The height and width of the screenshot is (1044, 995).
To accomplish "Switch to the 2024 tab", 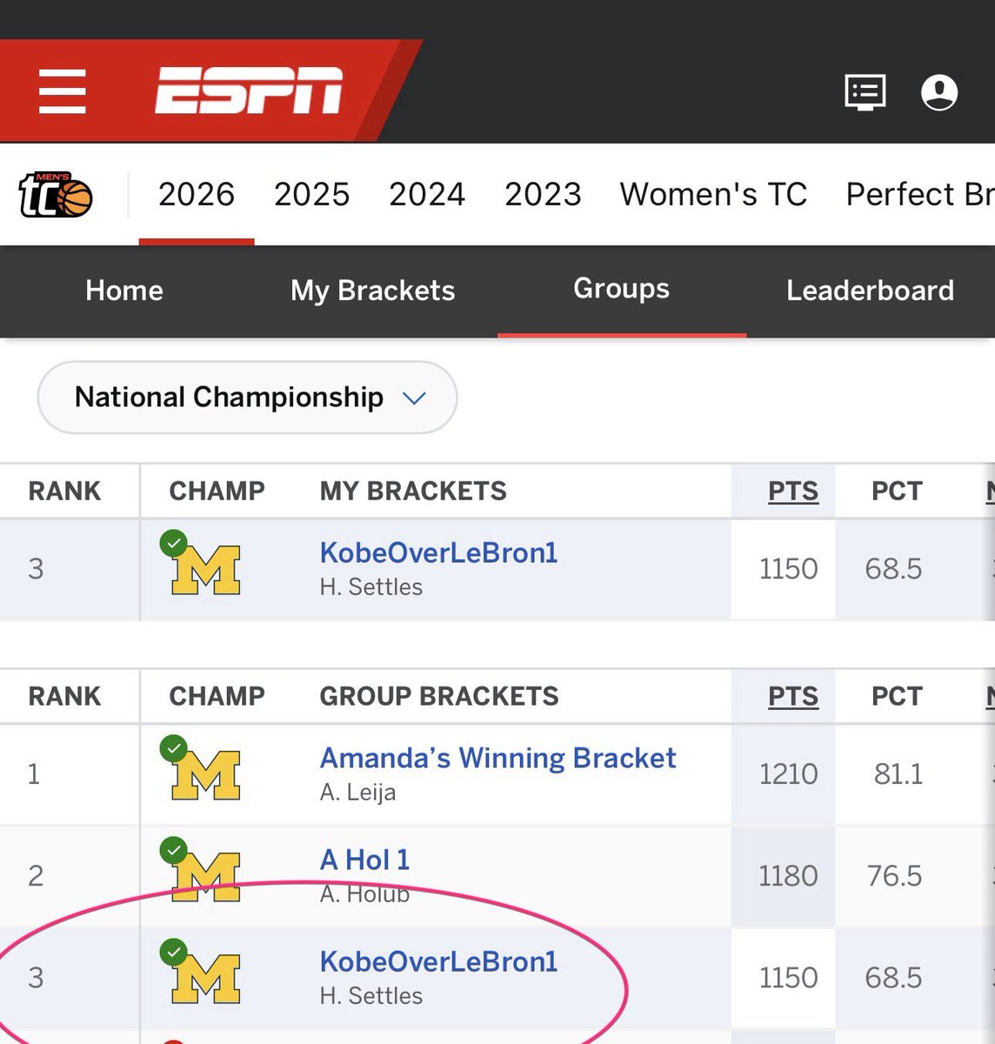I will tap(427, 194).
